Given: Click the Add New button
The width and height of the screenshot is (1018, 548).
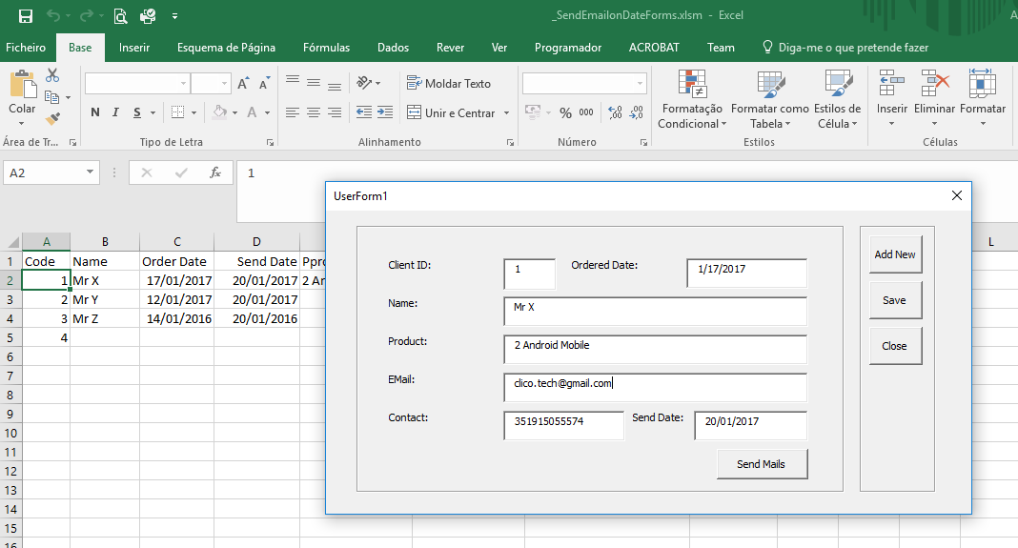Looking at the screenshot, I should 895,254.
